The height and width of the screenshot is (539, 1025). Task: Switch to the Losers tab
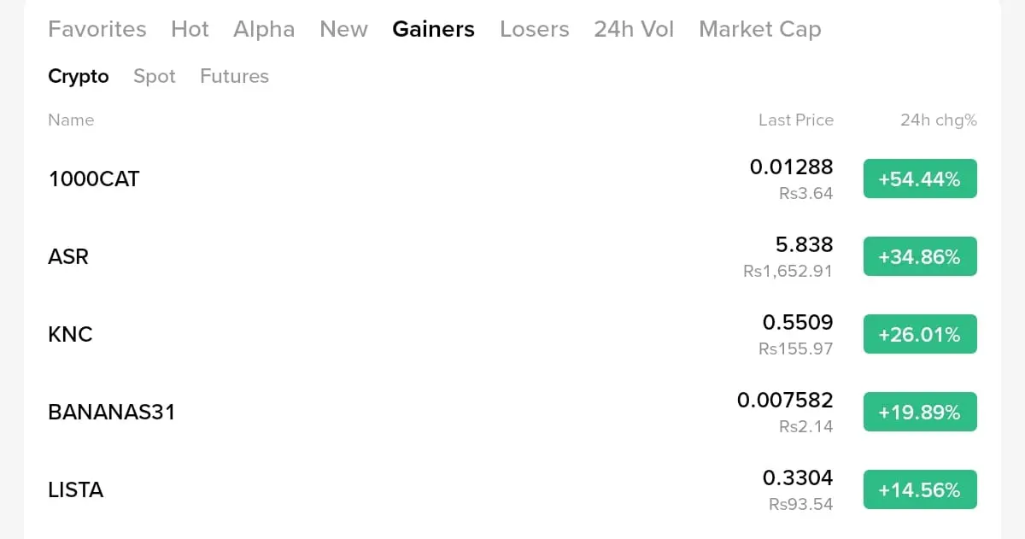534,29
